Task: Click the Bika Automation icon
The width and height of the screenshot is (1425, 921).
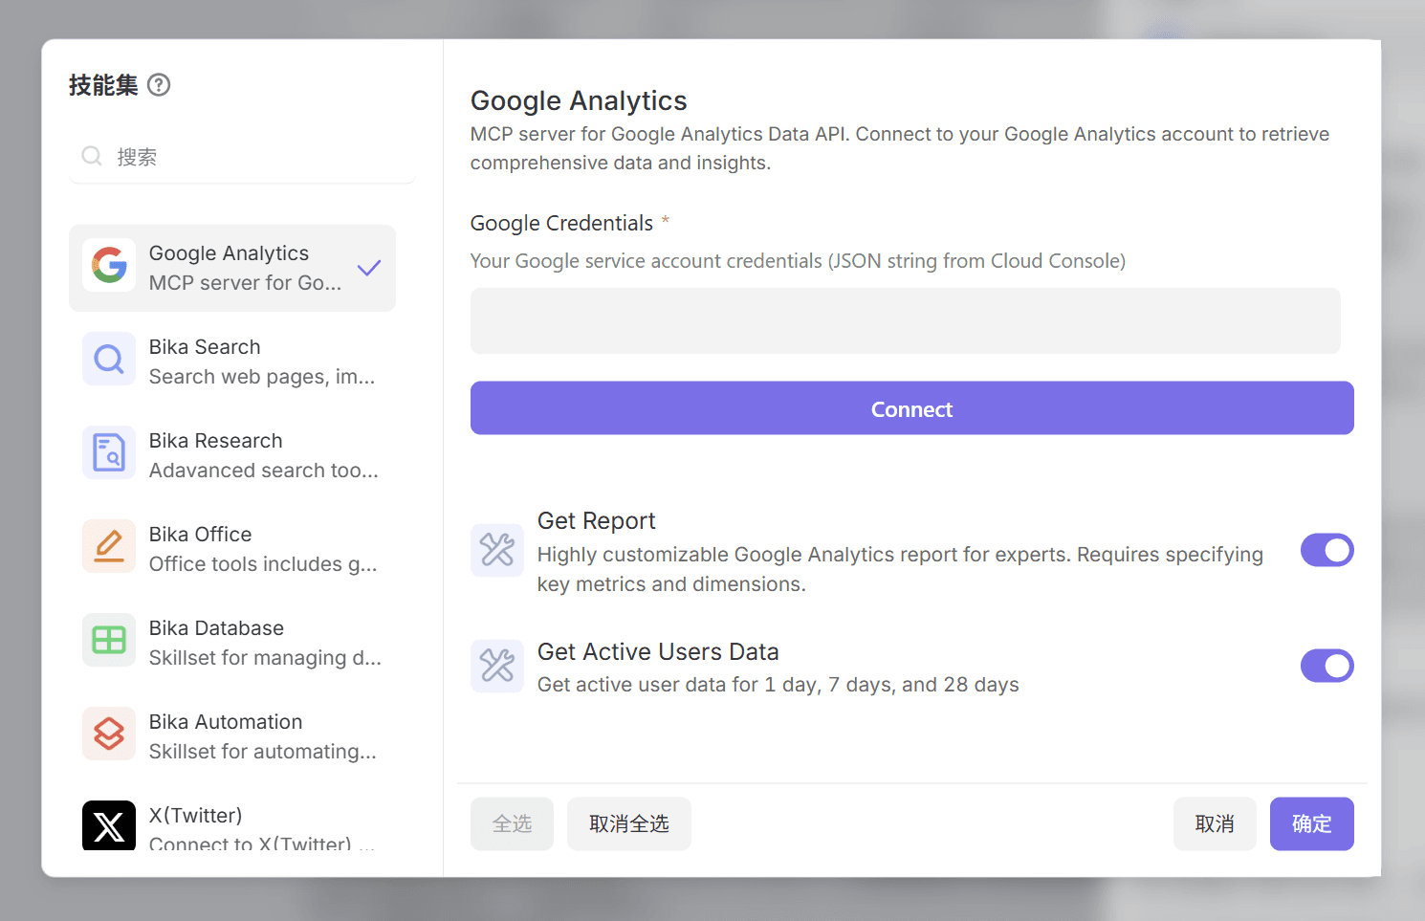Action: tap(108, 735)
